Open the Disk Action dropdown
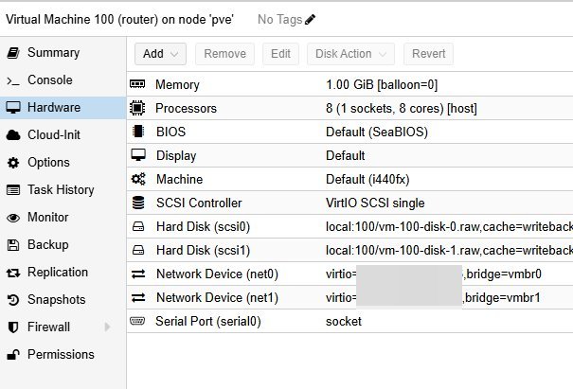 tap(350, 54)
